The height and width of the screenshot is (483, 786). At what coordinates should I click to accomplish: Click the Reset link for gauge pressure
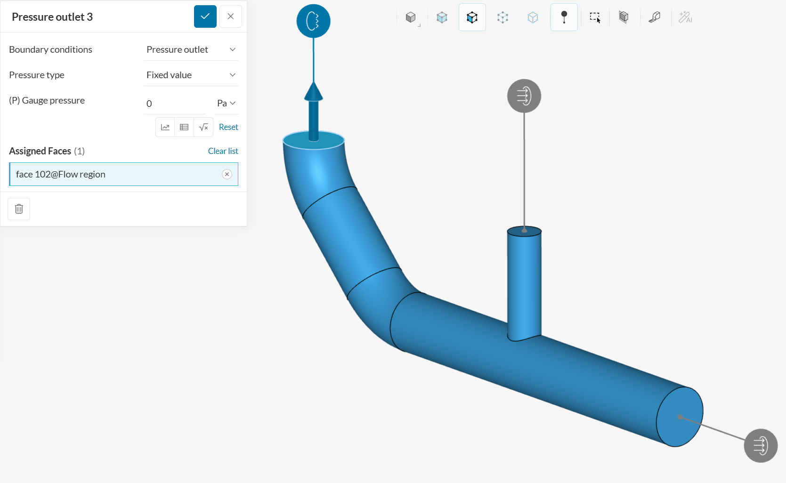[228, 127]
